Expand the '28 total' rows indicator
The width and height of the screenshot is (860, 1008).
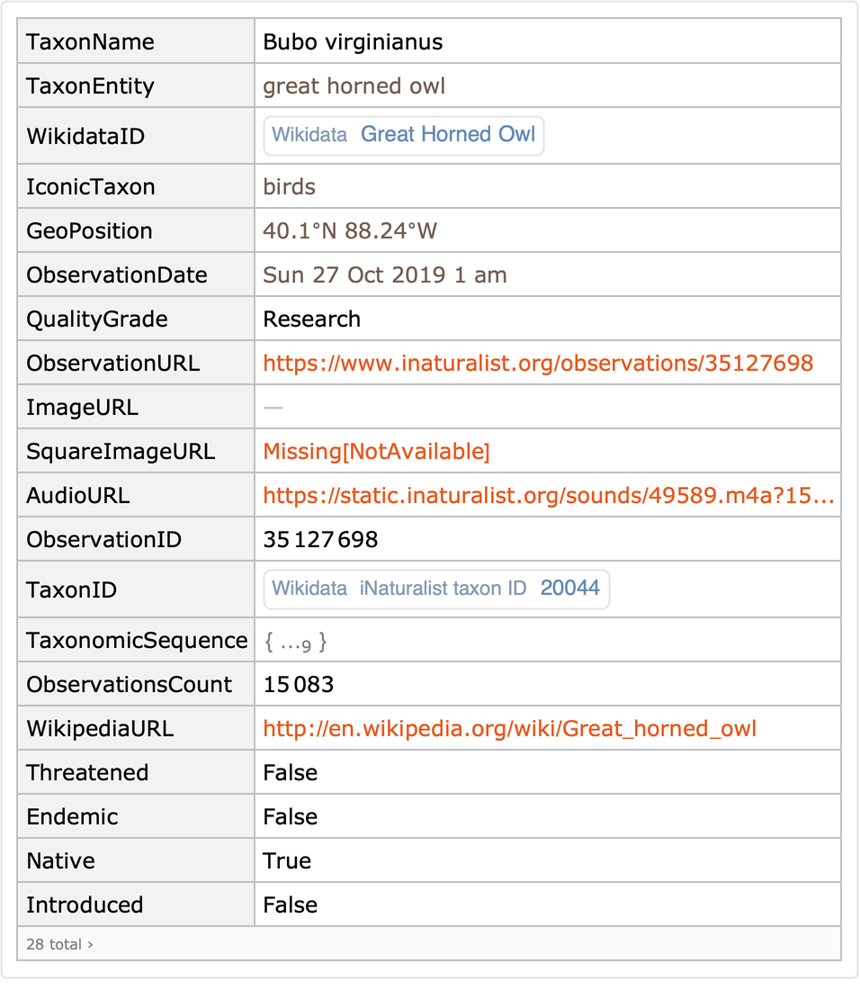[59, 945]
